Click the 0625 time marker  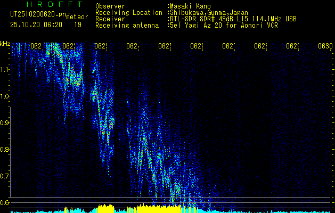165,46
